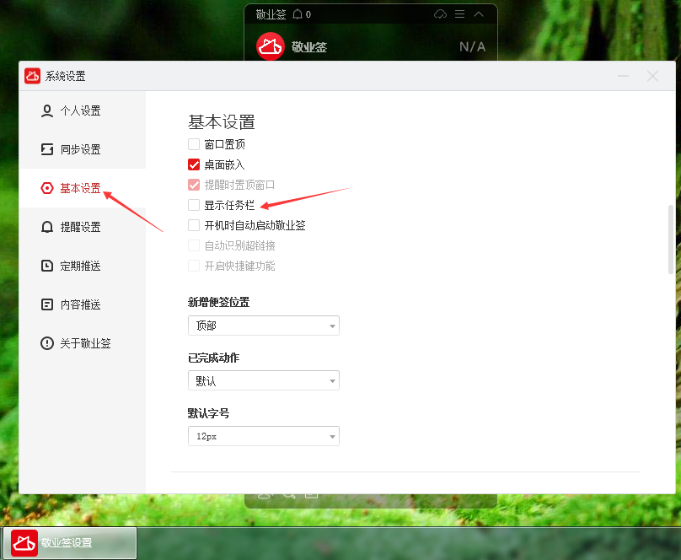Check the 显示任务栏 option
The image size is (681, 560).
(194, 205)
